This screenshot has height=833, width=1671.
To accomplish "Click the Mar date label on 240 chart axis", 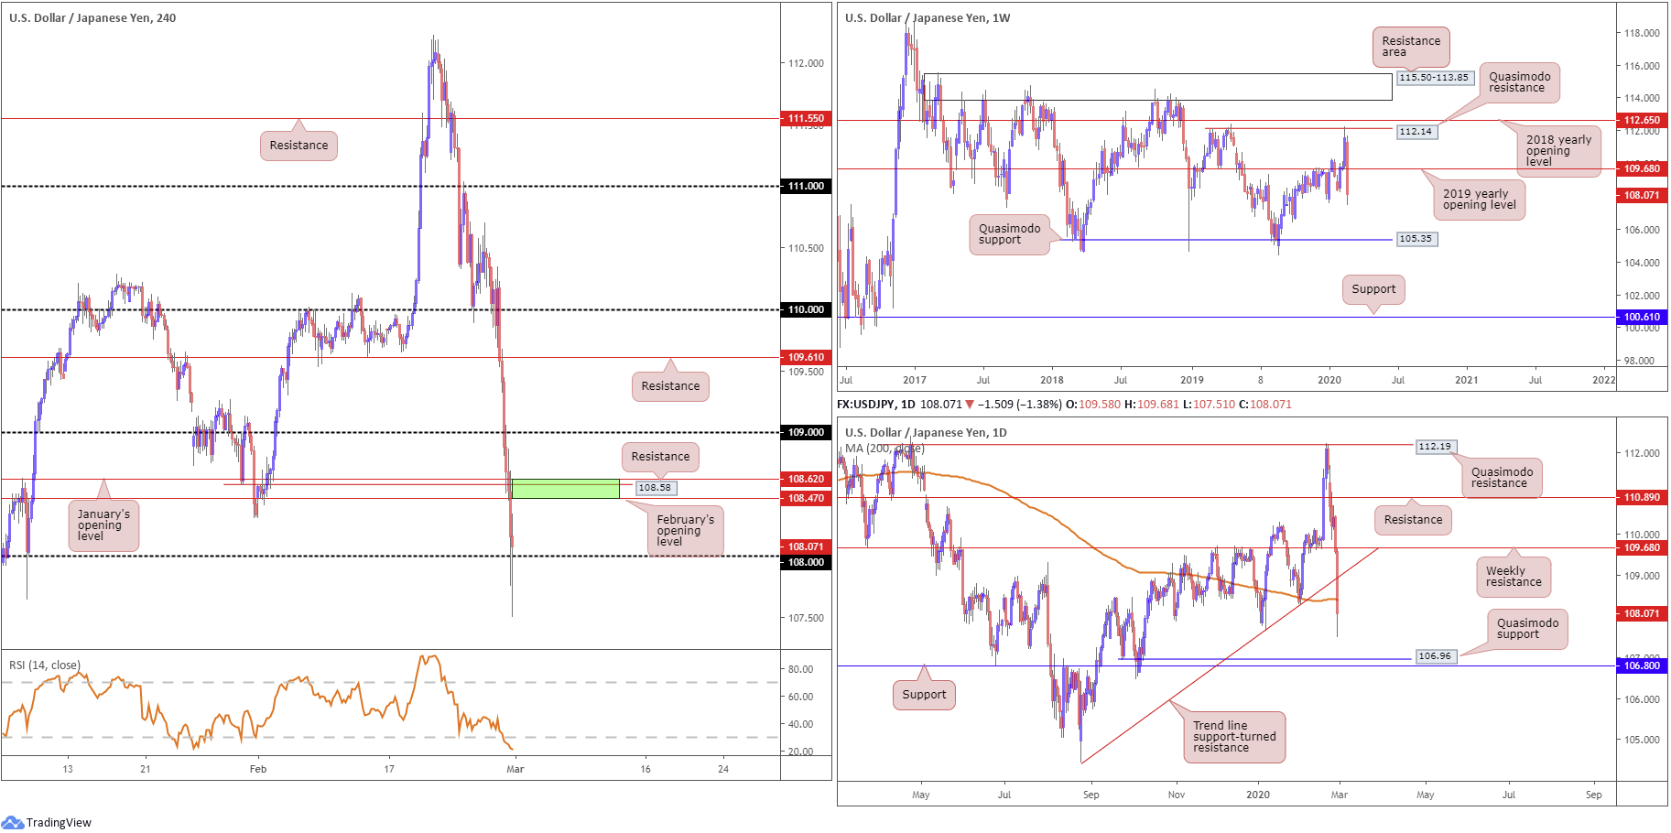I will tap(515, 769).
